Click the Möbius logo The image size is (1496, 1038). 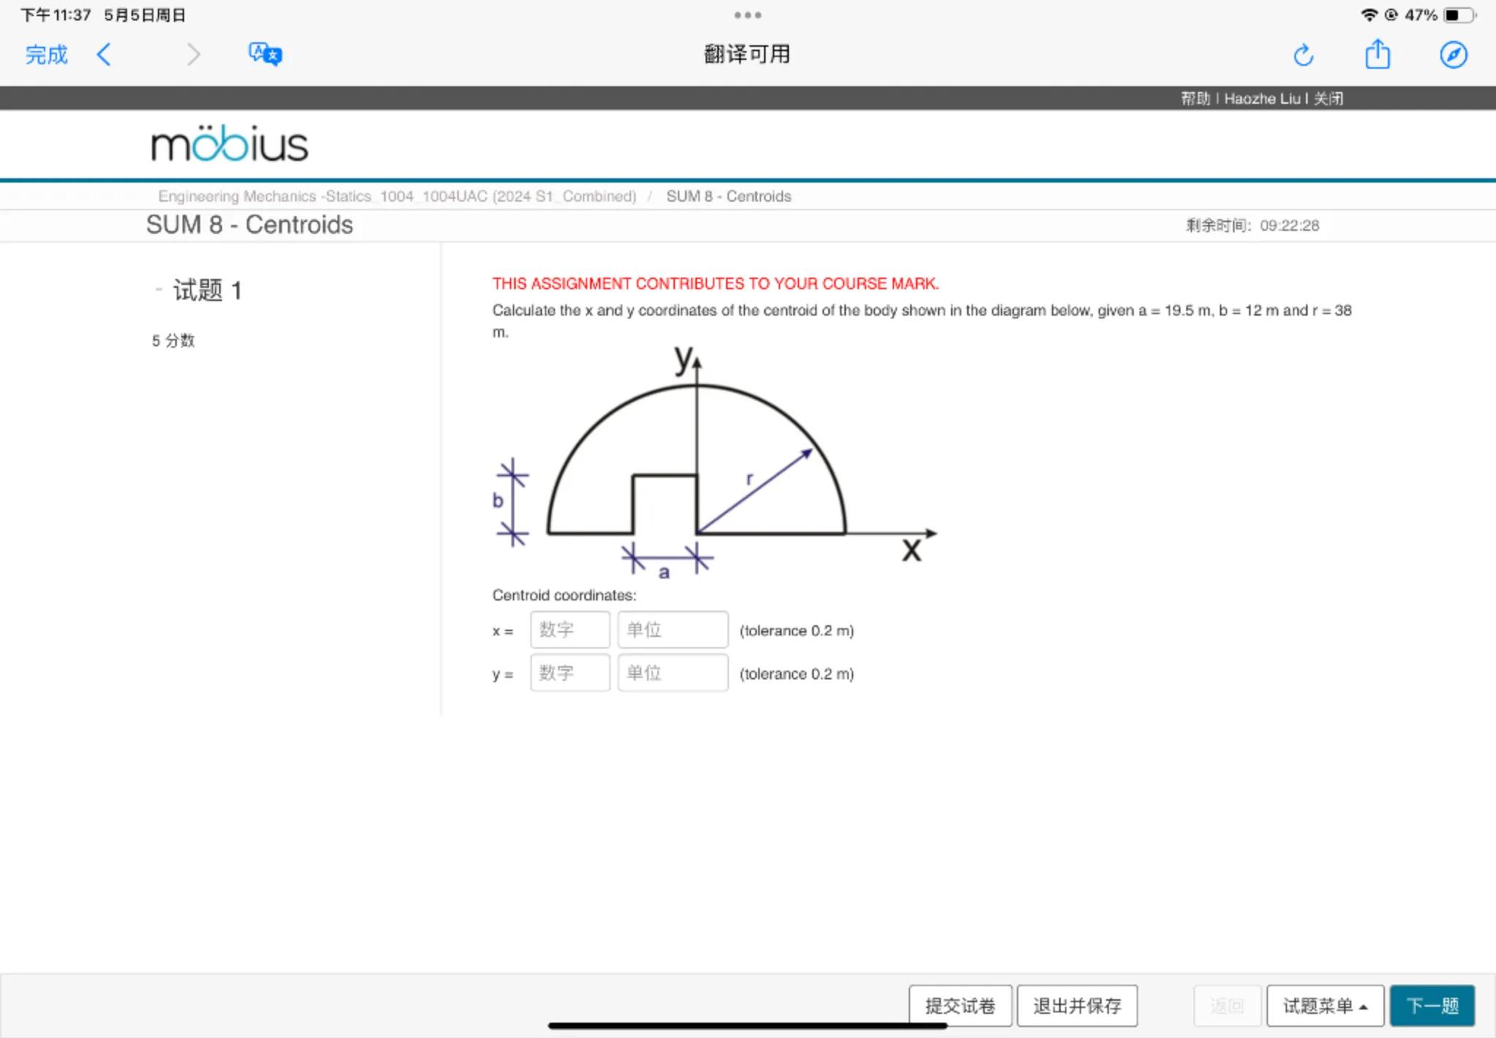229,144
